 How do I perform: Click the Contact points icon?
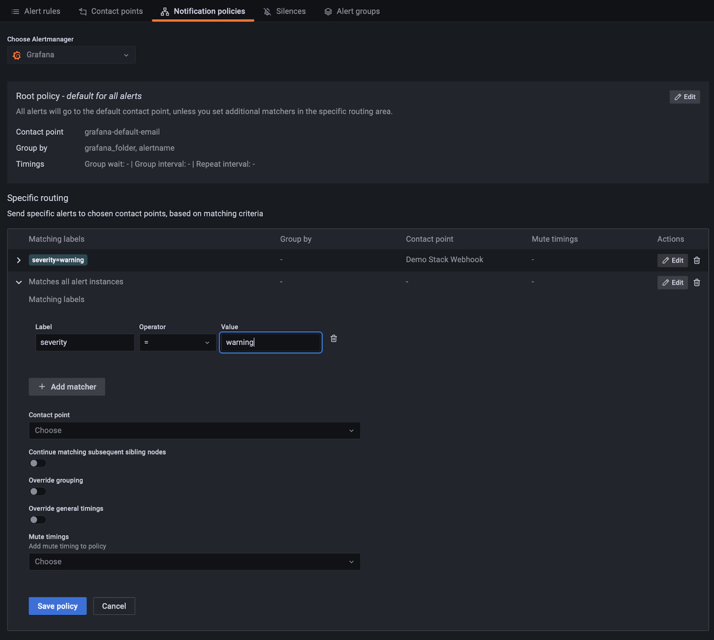[83, 11]
